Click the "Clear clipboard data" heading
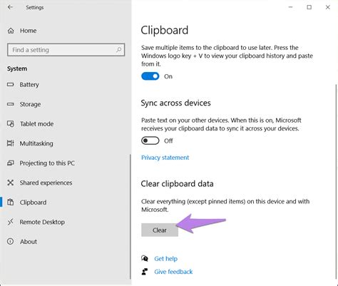This screenshot has width=338, height=286. click(x=177, y=184)
